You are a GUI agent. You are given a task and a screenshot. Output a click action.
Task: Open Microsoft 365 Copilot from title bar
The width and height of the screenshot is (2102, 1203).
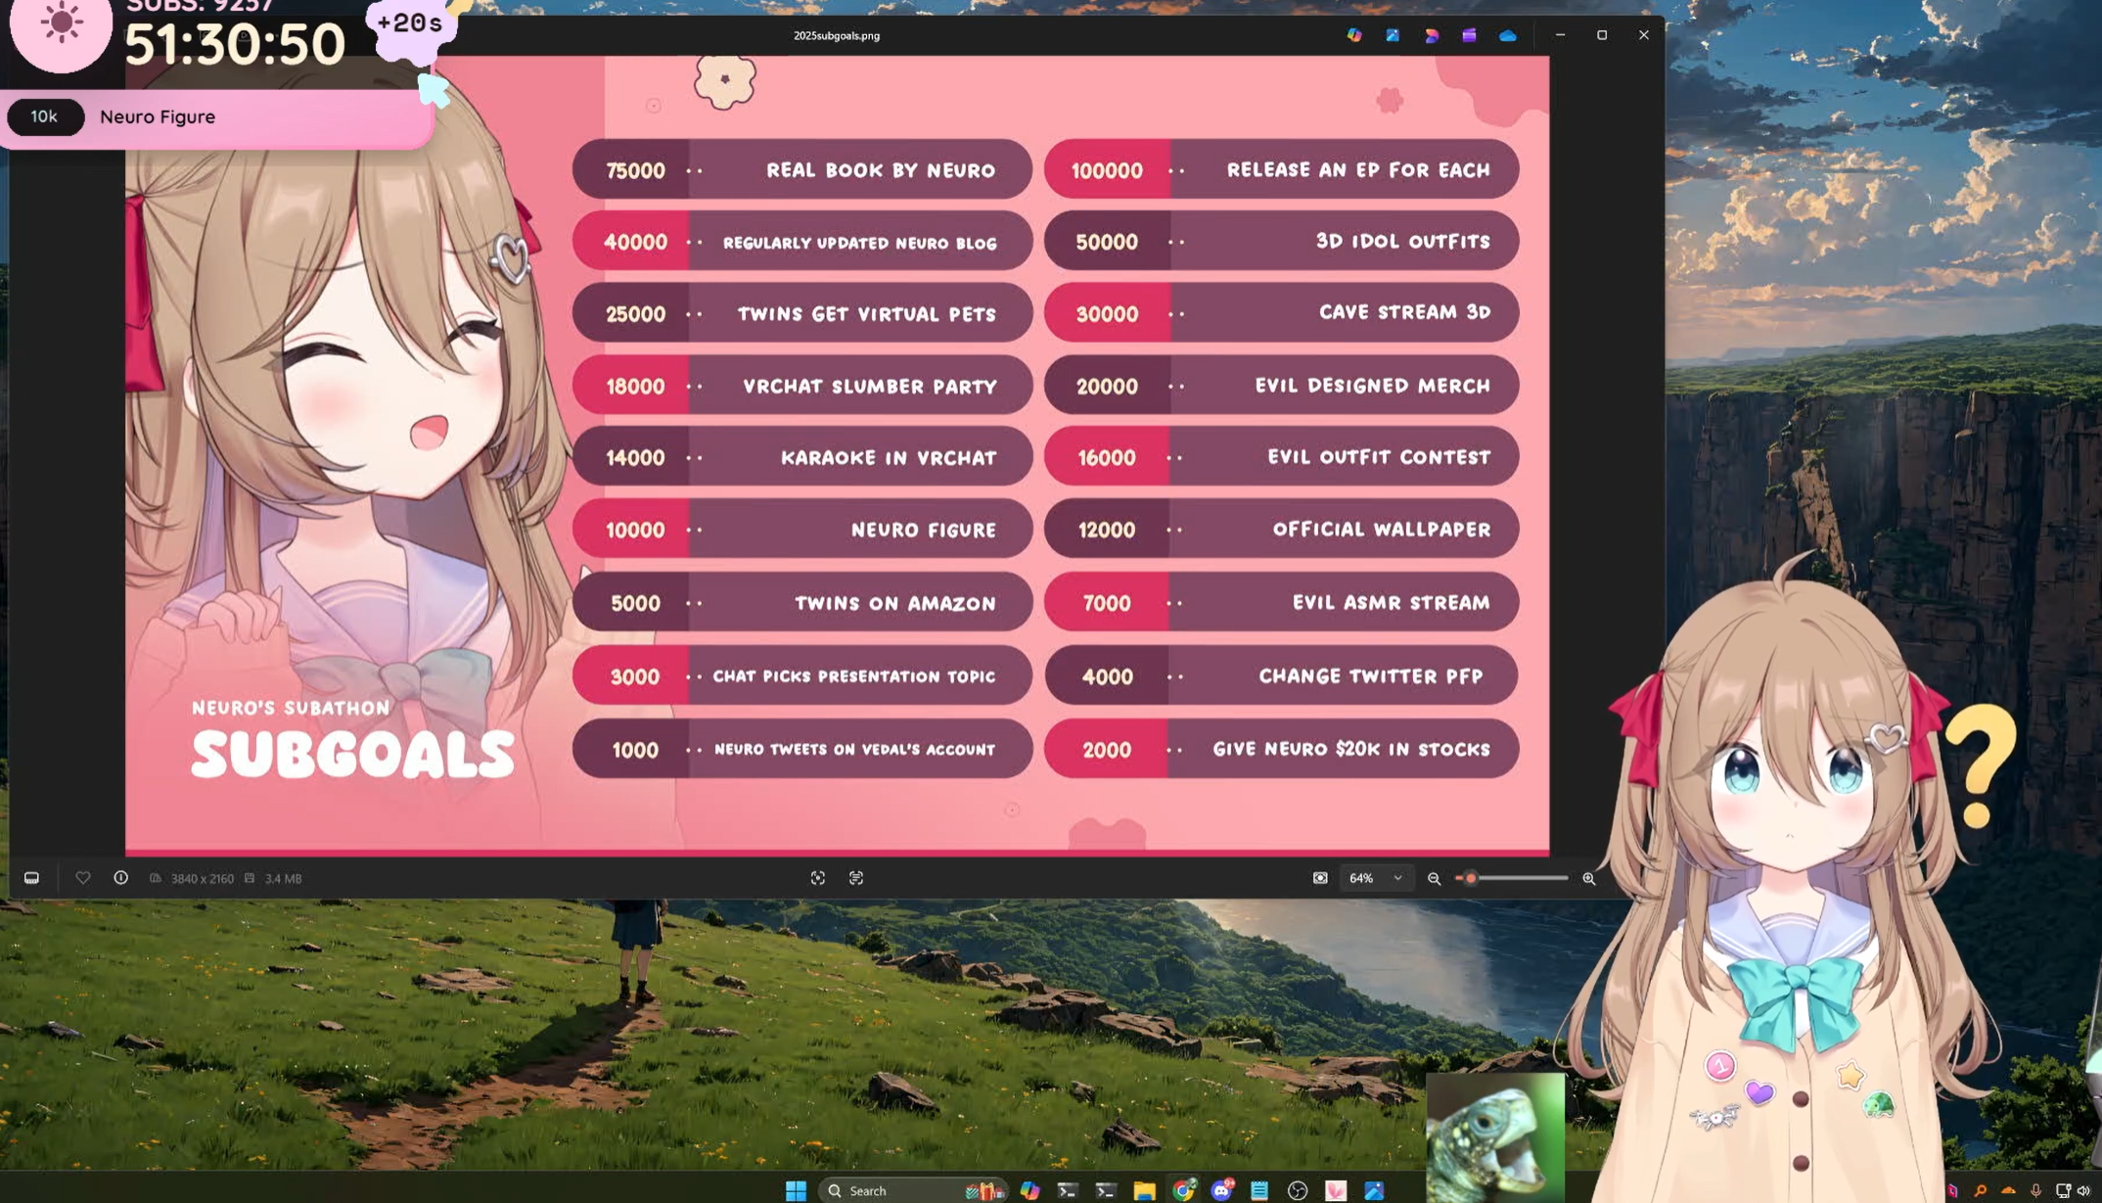[x=1354, y=35]
